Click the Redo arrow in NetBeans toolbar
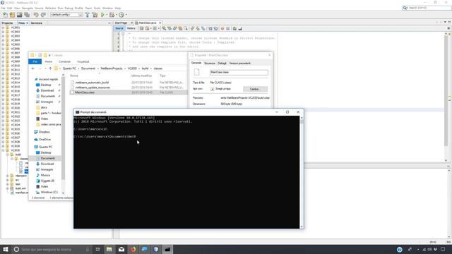 (x=43, y=15)
